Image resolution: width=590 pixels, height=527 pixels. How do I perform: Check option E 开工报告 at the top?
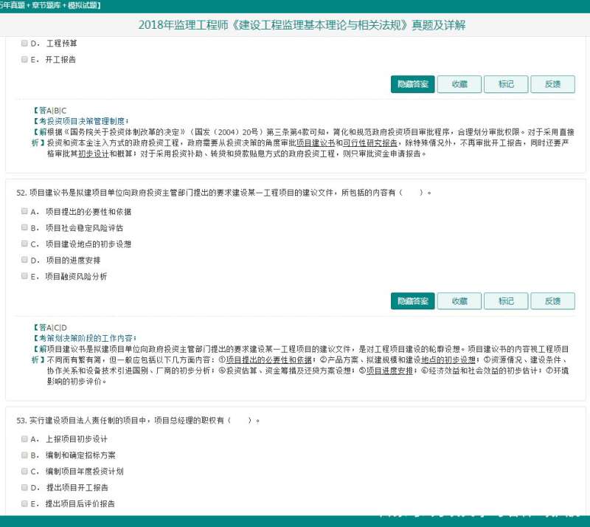tap(24, 60)
